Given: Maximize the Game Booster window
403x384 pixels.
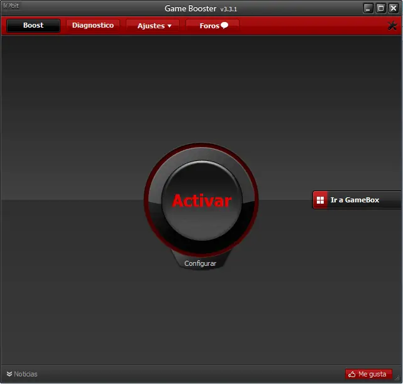Looking at the screenshot, I should tap(381, 8).
